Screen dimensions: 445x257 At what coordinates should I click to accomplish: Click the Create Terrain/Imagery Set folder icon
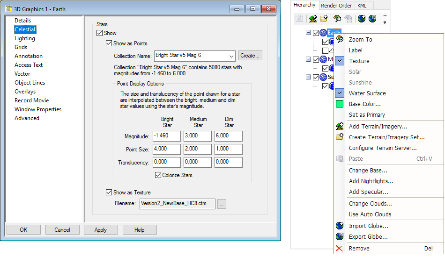click(324, 19)
